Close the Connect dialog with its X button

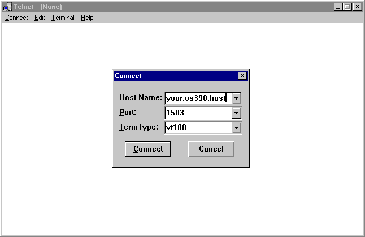[242, 76]
